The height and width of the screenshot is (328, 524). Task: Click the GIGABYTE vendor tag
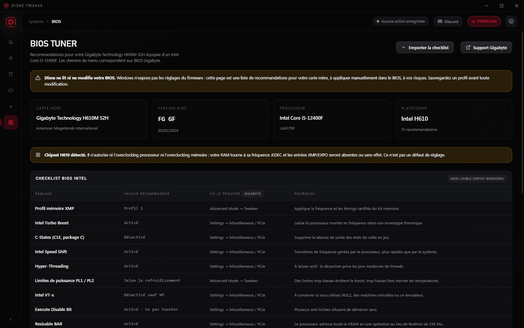(253, 194)
